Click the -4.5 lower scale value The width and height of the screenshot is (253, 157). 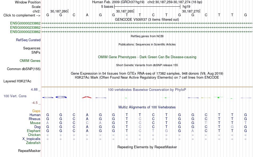pos(35,103)
